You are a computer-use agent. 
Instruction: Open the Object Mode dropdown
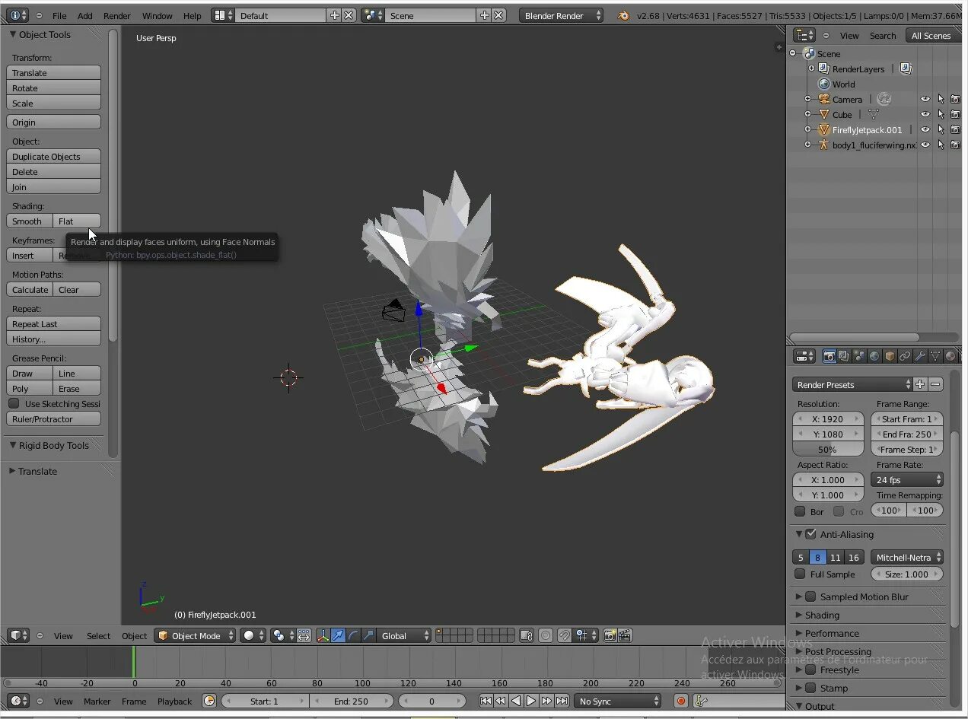pyautogui.click(x=195, y=635)
